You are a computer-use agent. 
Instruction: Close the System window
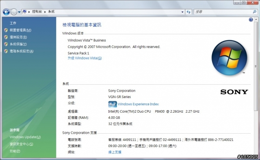(253, 2)
